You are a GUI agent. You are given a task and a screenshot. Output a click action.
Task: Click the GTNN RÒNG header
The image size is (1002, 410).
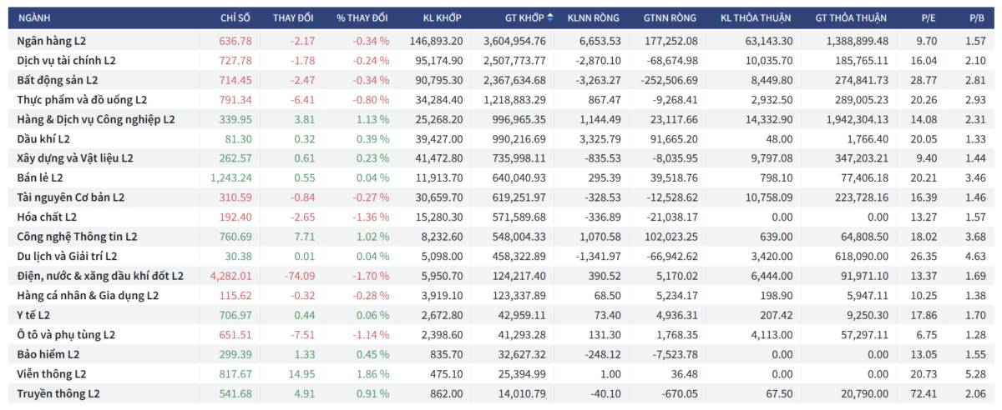pos(671,17)
